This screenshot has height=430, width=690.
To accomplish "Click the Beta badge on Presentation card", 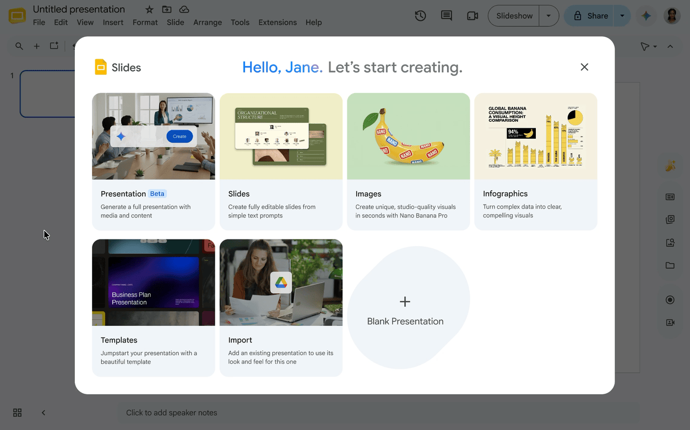I will click(x=157, y=194).
